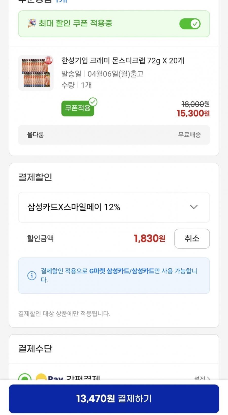Image resolution: width=228 pixels, height=415 pixels.
Task: Expand payment discount list chevron arrow
Action: coord(194,207)
